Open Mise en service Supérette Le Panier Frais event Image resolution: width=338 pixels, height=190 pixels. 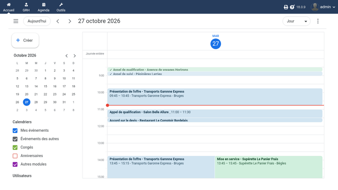(x=269, y=167)
